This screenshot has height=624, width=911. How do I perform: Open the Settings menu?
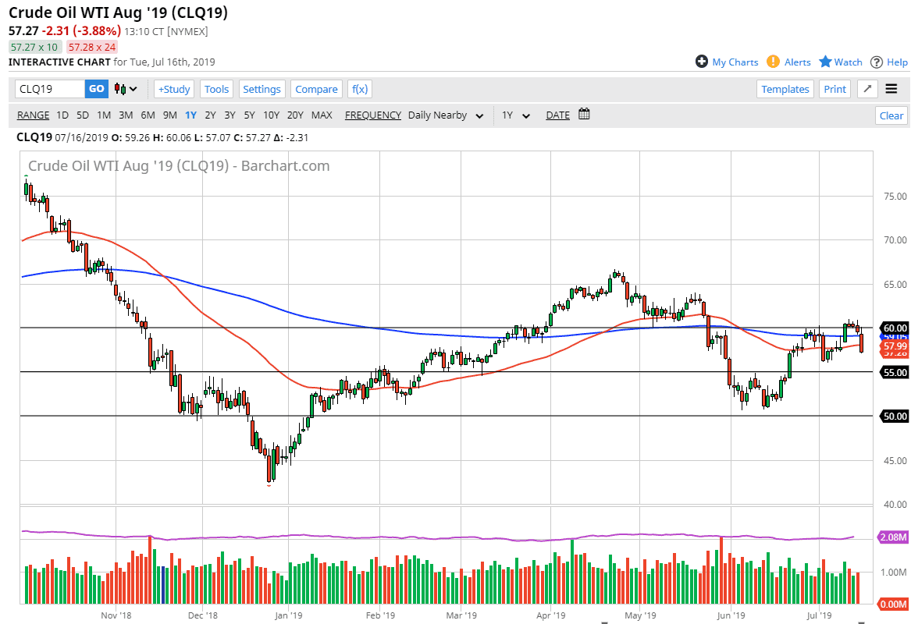tap(262, 88)
